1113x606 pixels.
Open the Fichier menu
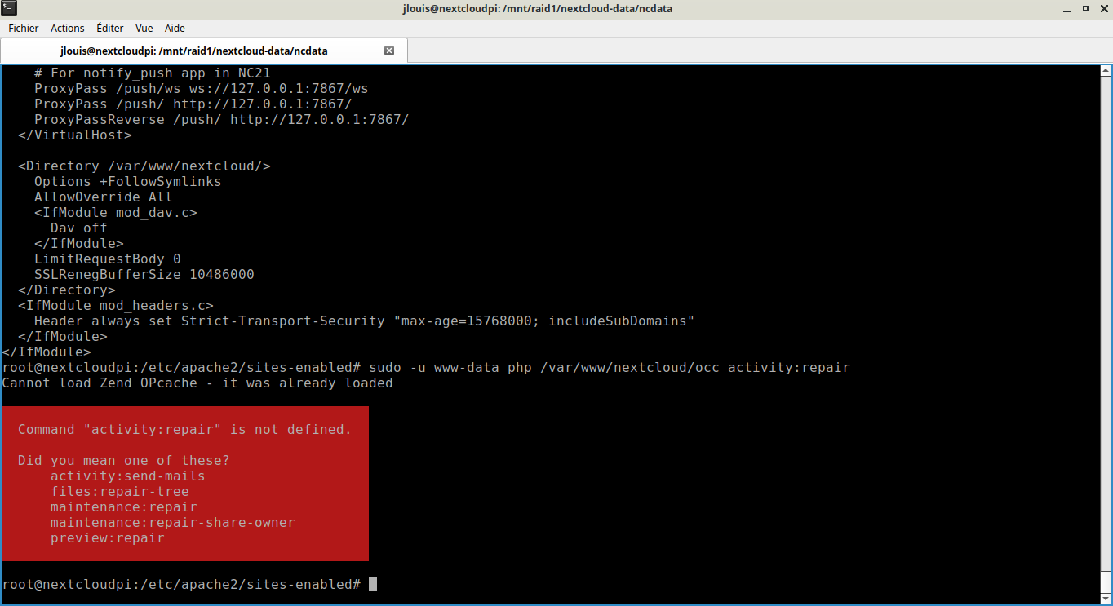click(24, 28)
